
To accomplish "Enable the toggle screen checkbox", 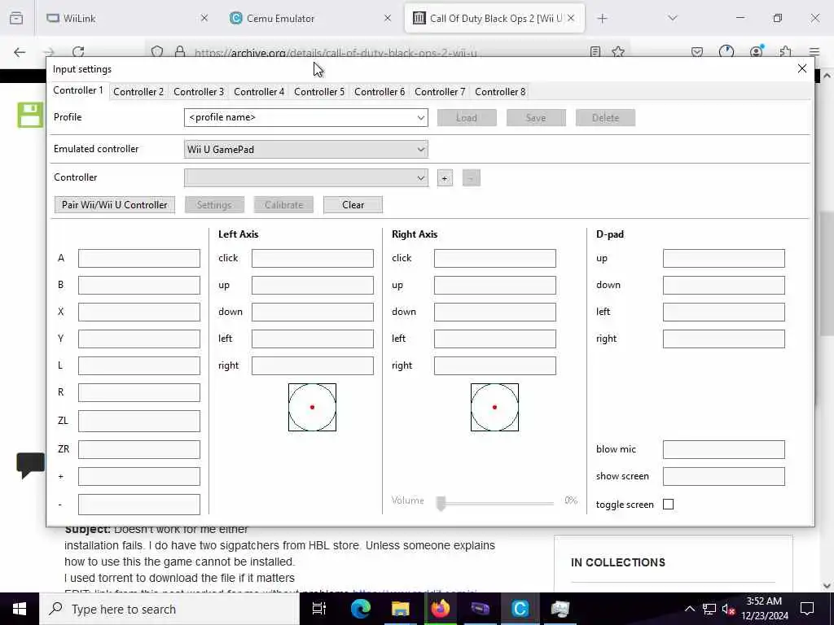I will [668, 505].
